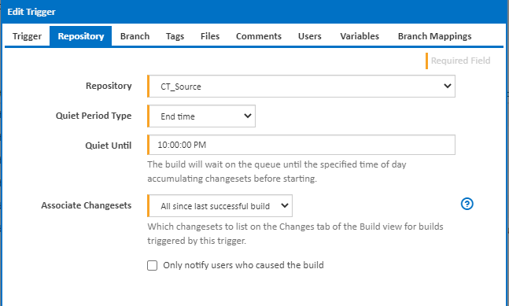Expand the Quiet Period Type dropdown
Image resolution: width=509 pixels, height=306 pixels.
click(x=201, y=116)
